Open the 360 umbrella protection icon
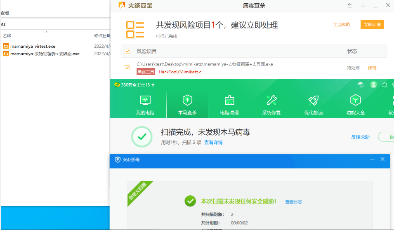The height and width of the screenshot is (230, 394). (x=361, y=85)
